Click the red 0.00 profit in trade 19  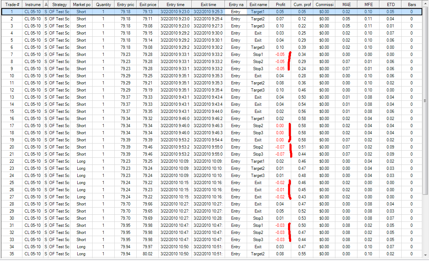[280, 140]
